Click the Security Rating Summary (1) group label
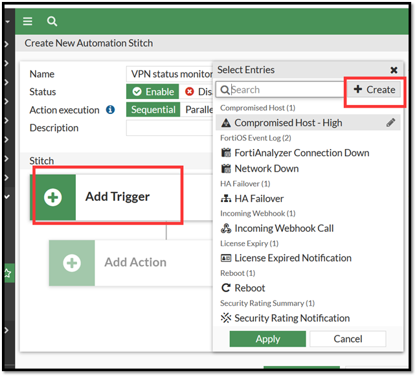This screenshot has height=377, width=417. [267, 303]
